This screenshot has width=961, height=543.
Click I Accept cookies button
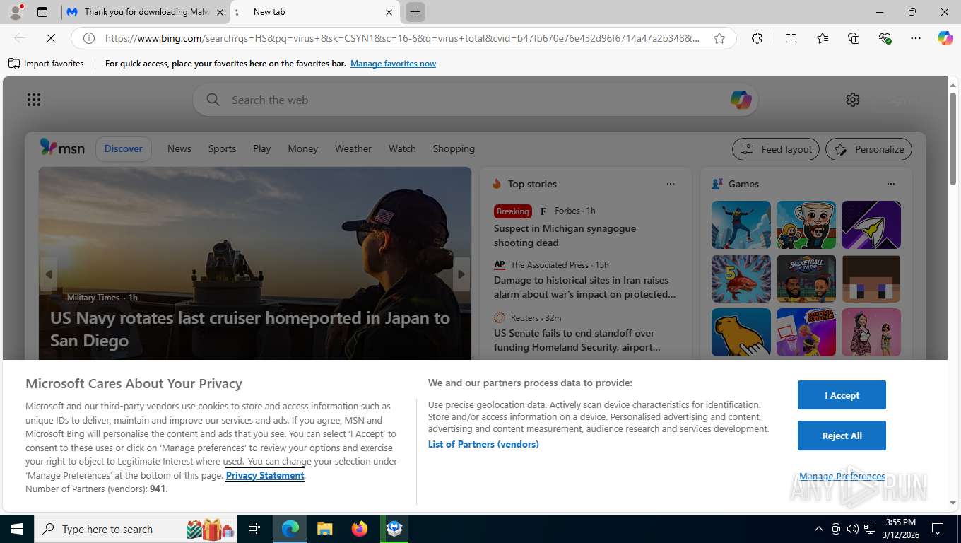pyautogui.click(x=842, y=395)
